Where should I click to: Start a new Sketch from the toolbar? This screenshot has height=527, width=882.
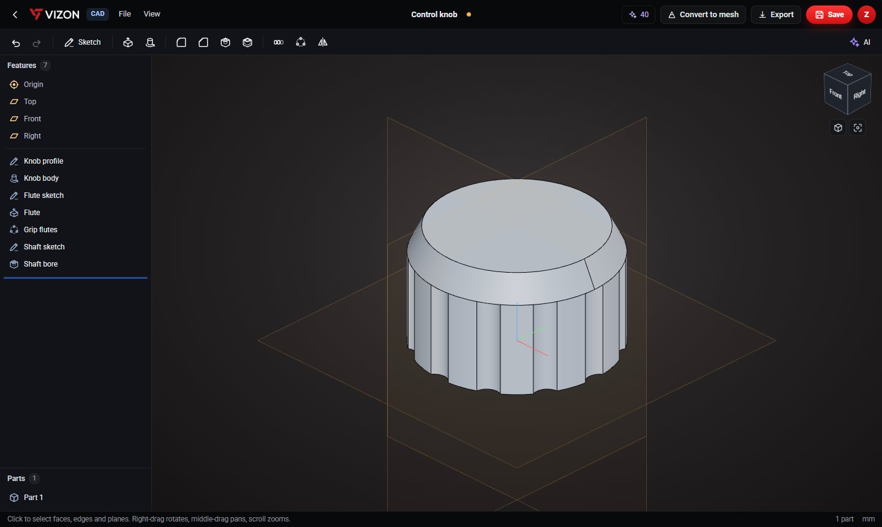pos(83,42)
